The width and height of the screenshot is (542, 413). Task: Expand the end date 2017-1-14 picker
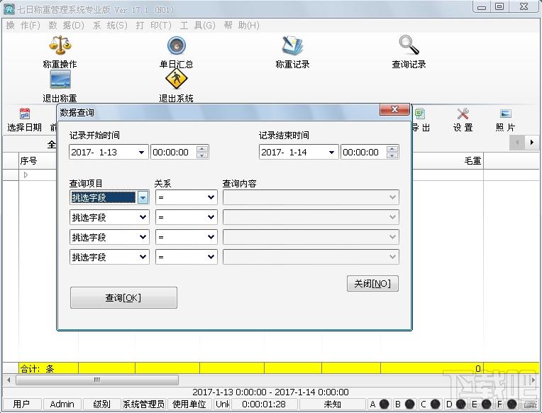pyautogui.click(x=331, y=152)
